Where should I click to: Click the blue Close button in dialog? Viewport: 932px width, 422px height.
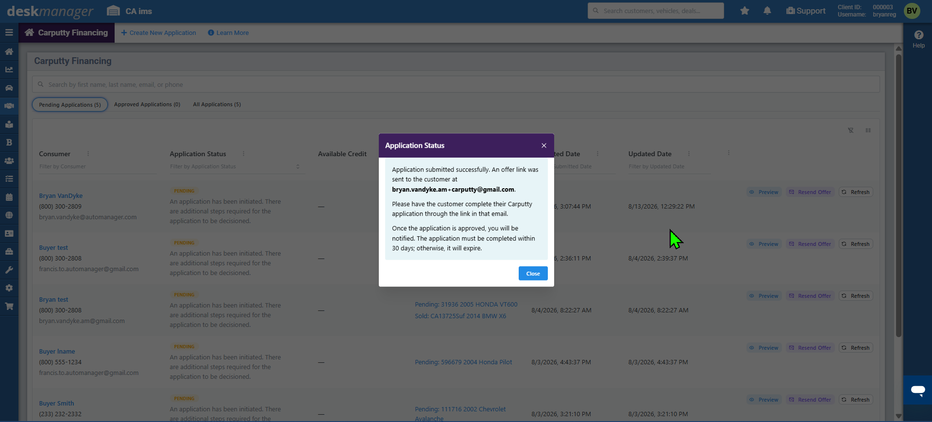point(533,274)
